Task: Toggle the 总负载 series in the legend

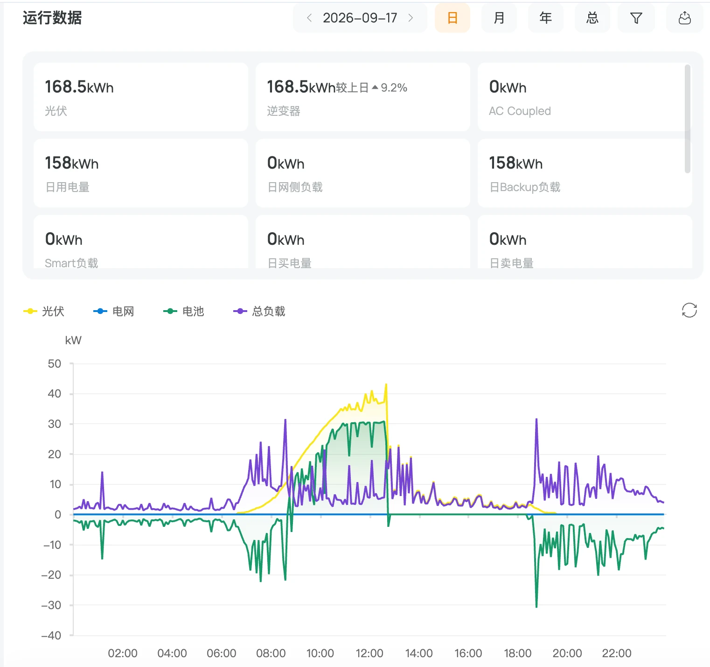Action: tap(259, 311)
